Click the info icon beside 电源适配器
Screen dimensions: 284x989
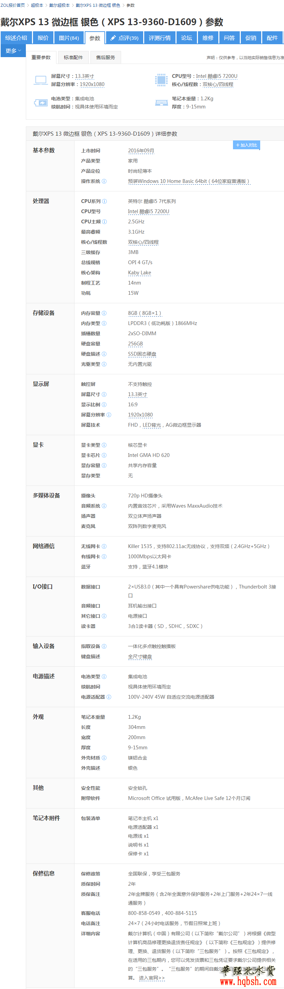[x=109, y=697]
